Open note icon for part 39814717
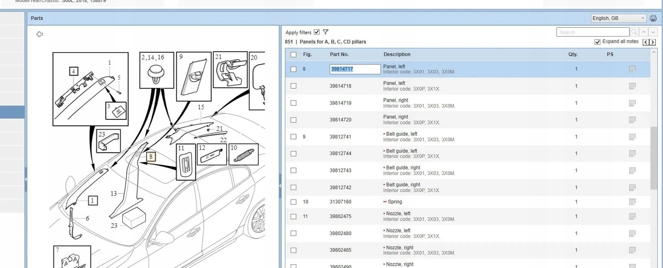Viewport: 663px width, 268px height. coord(632,69)
